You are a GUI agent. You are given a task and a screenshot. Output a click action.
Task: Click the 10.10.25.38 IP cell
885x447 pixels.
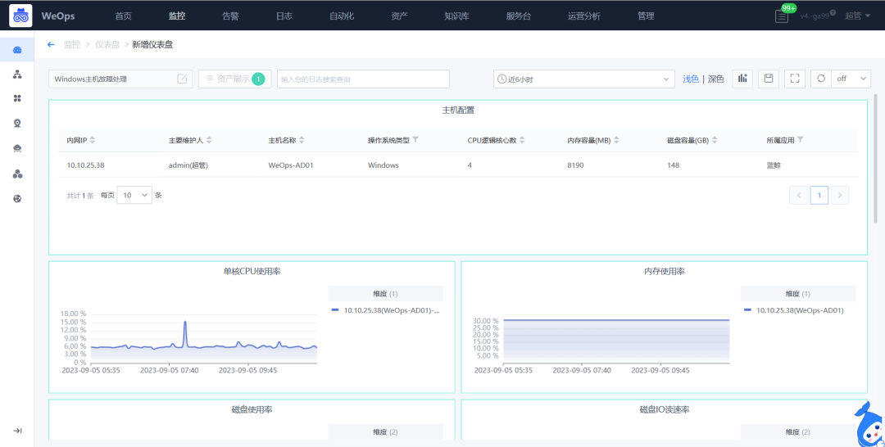coord(86,165)
